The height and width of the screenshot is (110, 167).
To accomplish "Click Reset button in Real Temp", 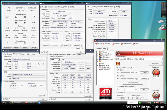I will click(25, 47).
